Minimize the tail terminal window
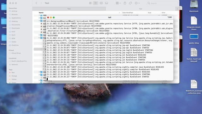This screenshot has height=114, width=202. click(x=51, y=17)
